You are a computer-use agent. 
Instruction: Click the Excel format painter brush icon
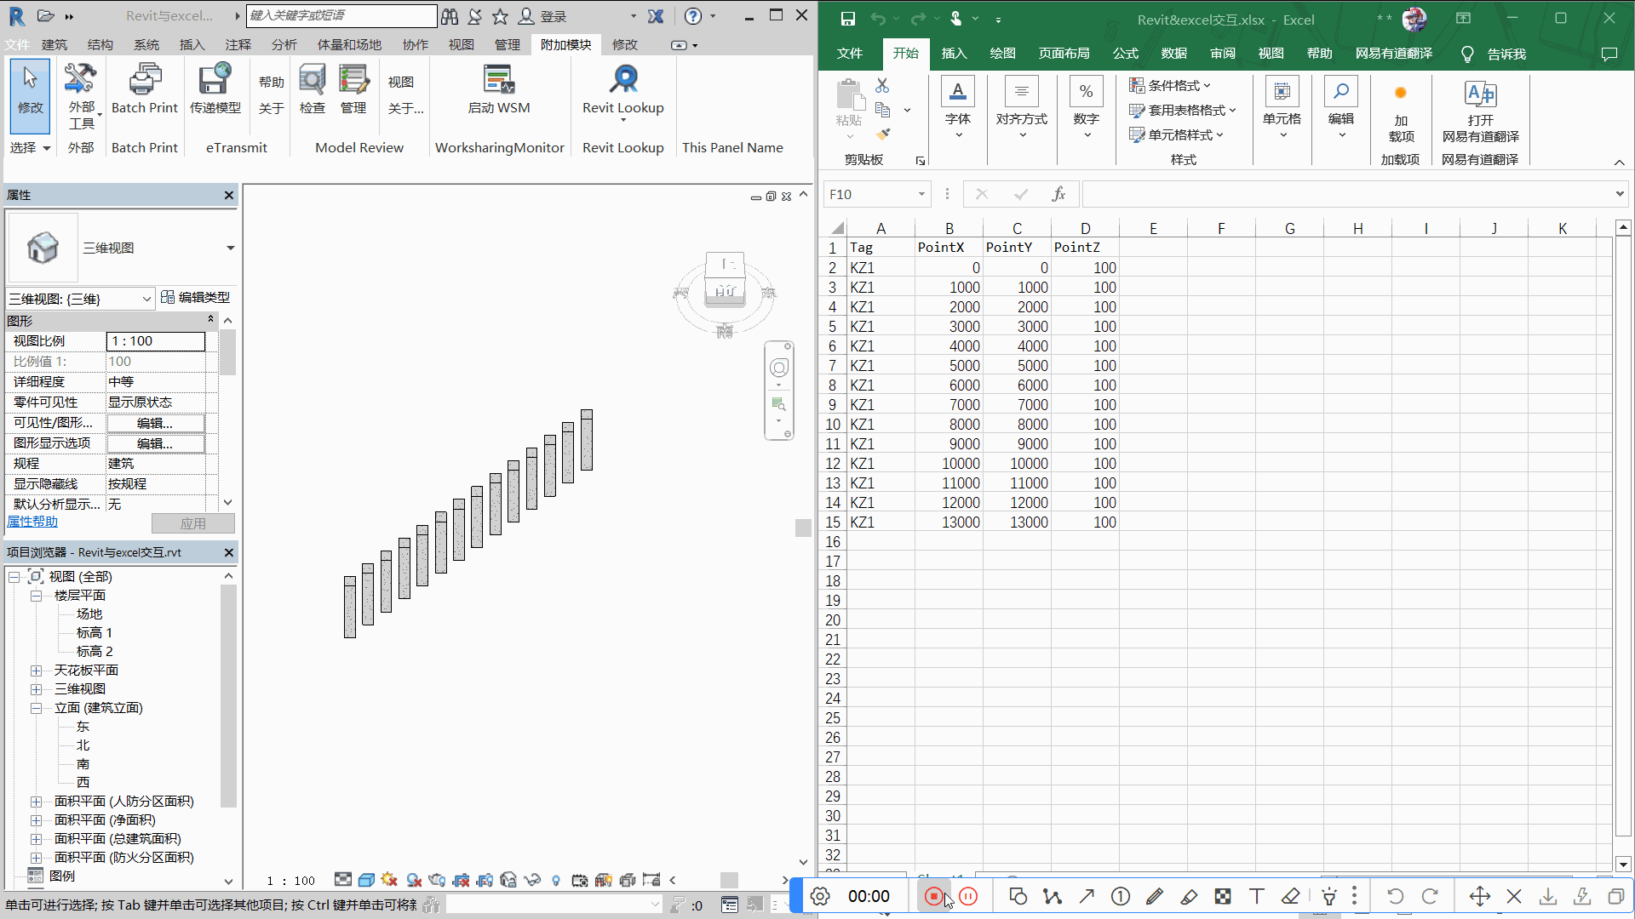point(883,134)
